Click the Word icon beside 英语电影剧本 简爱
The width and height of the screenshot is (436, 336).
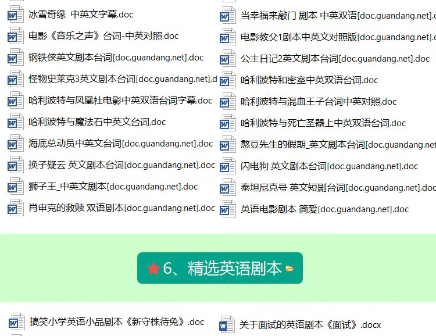[228, 209]
